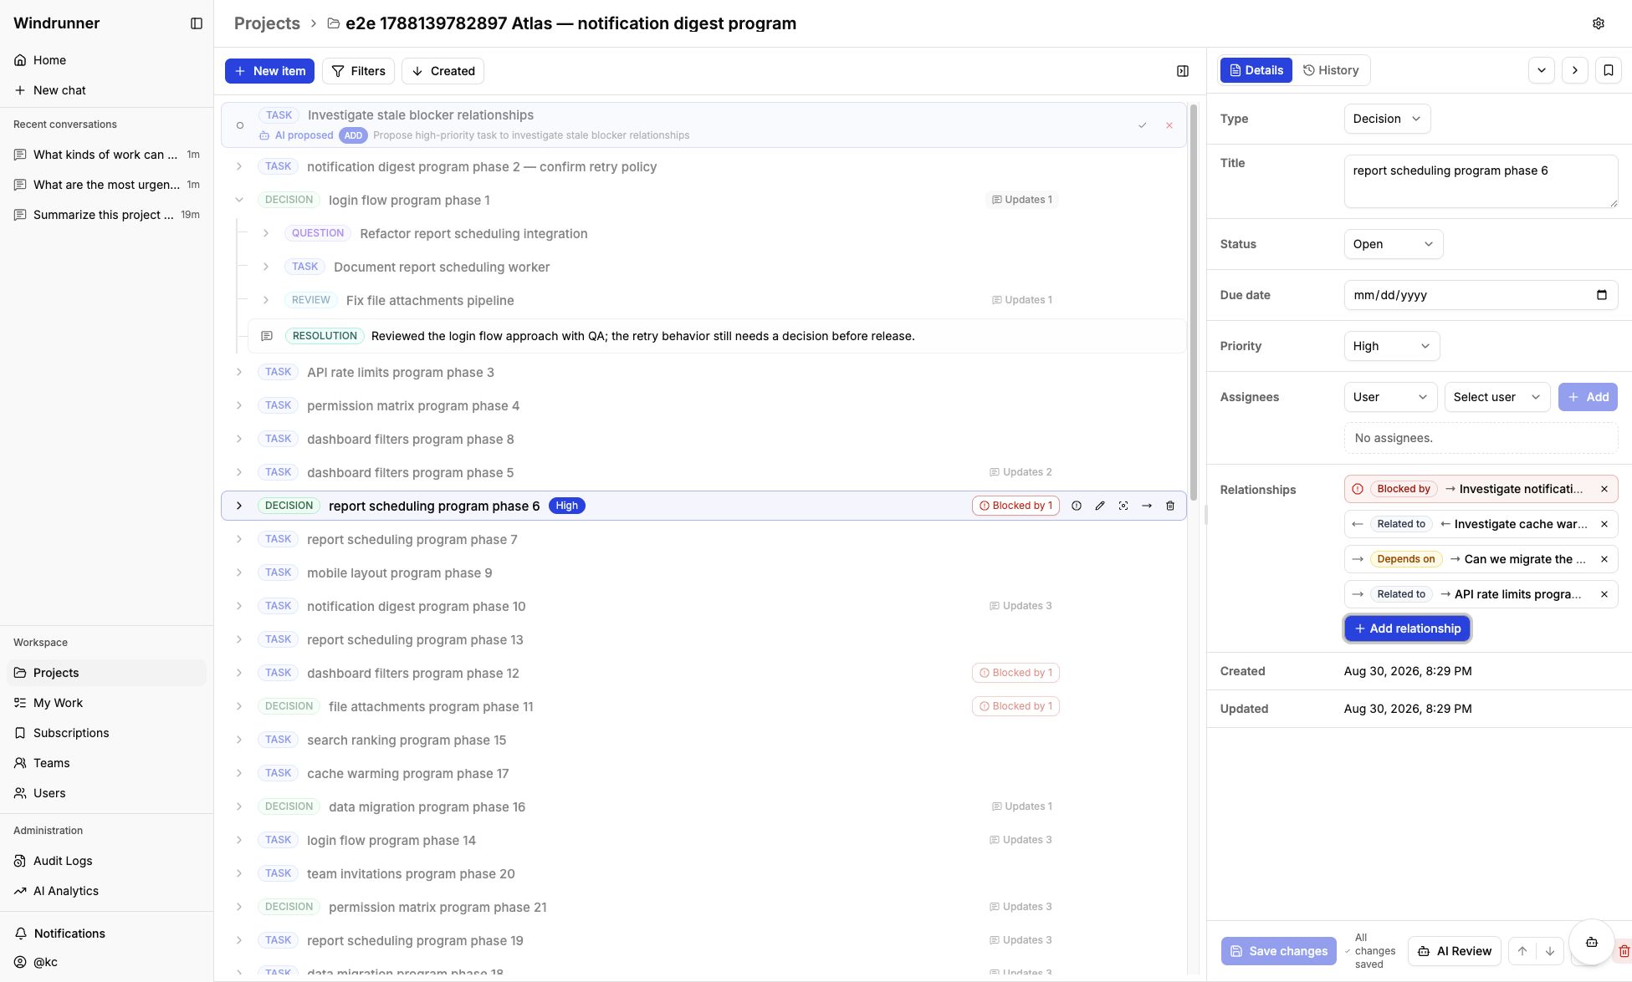The width and height of the screenshot is (1632, 982).
Task: Click Save changes button
Action: pyautogui.click(x=1278, y=951)
